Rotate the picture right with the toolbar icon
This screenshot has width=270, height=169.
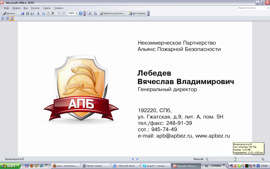(x=95, y=13)
